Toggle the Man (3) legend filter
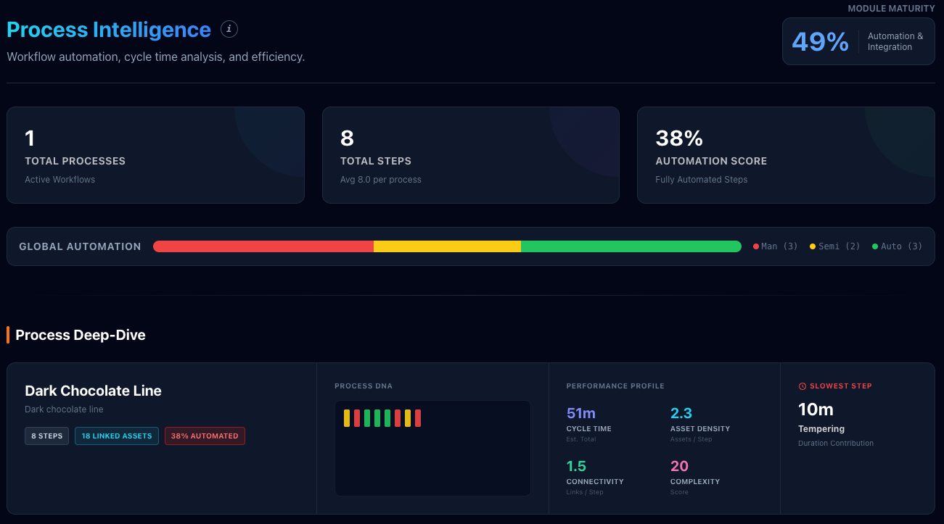The image size is (944, 524). click(x=773, y=246)
